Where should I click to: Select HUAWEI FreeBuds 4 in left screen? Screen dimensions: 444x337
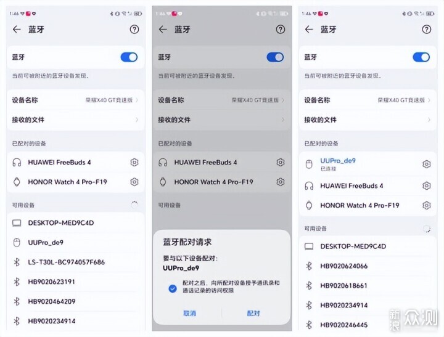click(76, 163)
